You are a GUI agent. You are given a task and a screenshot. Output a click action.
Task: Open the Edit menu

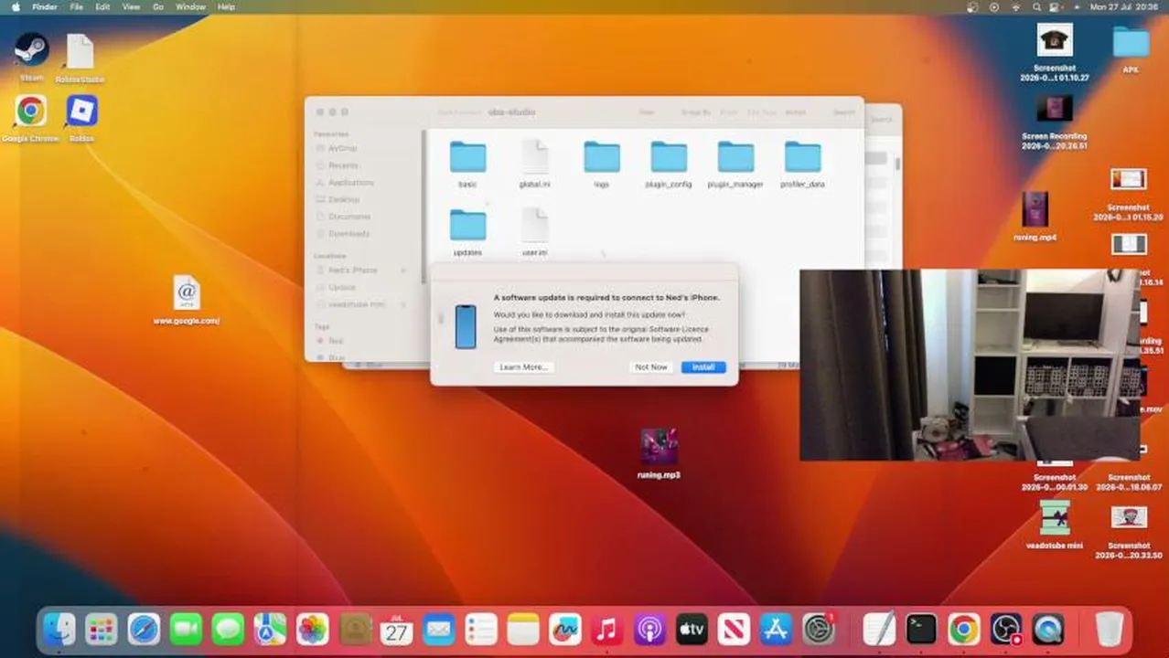[x=102, y=6]
